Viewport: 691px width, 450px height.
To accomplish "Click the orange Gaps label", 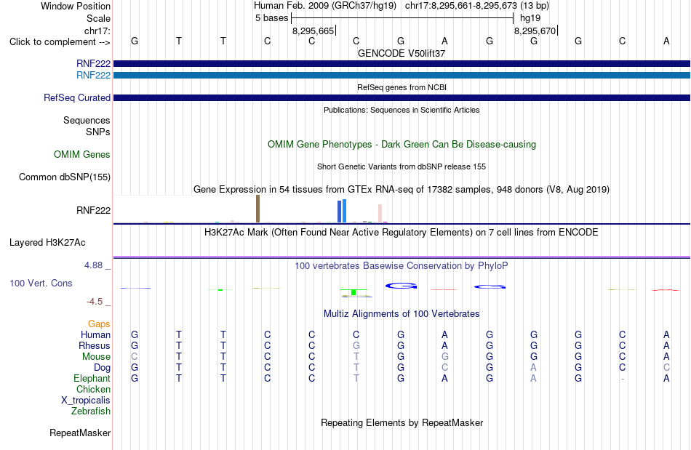I will (99, 324).
